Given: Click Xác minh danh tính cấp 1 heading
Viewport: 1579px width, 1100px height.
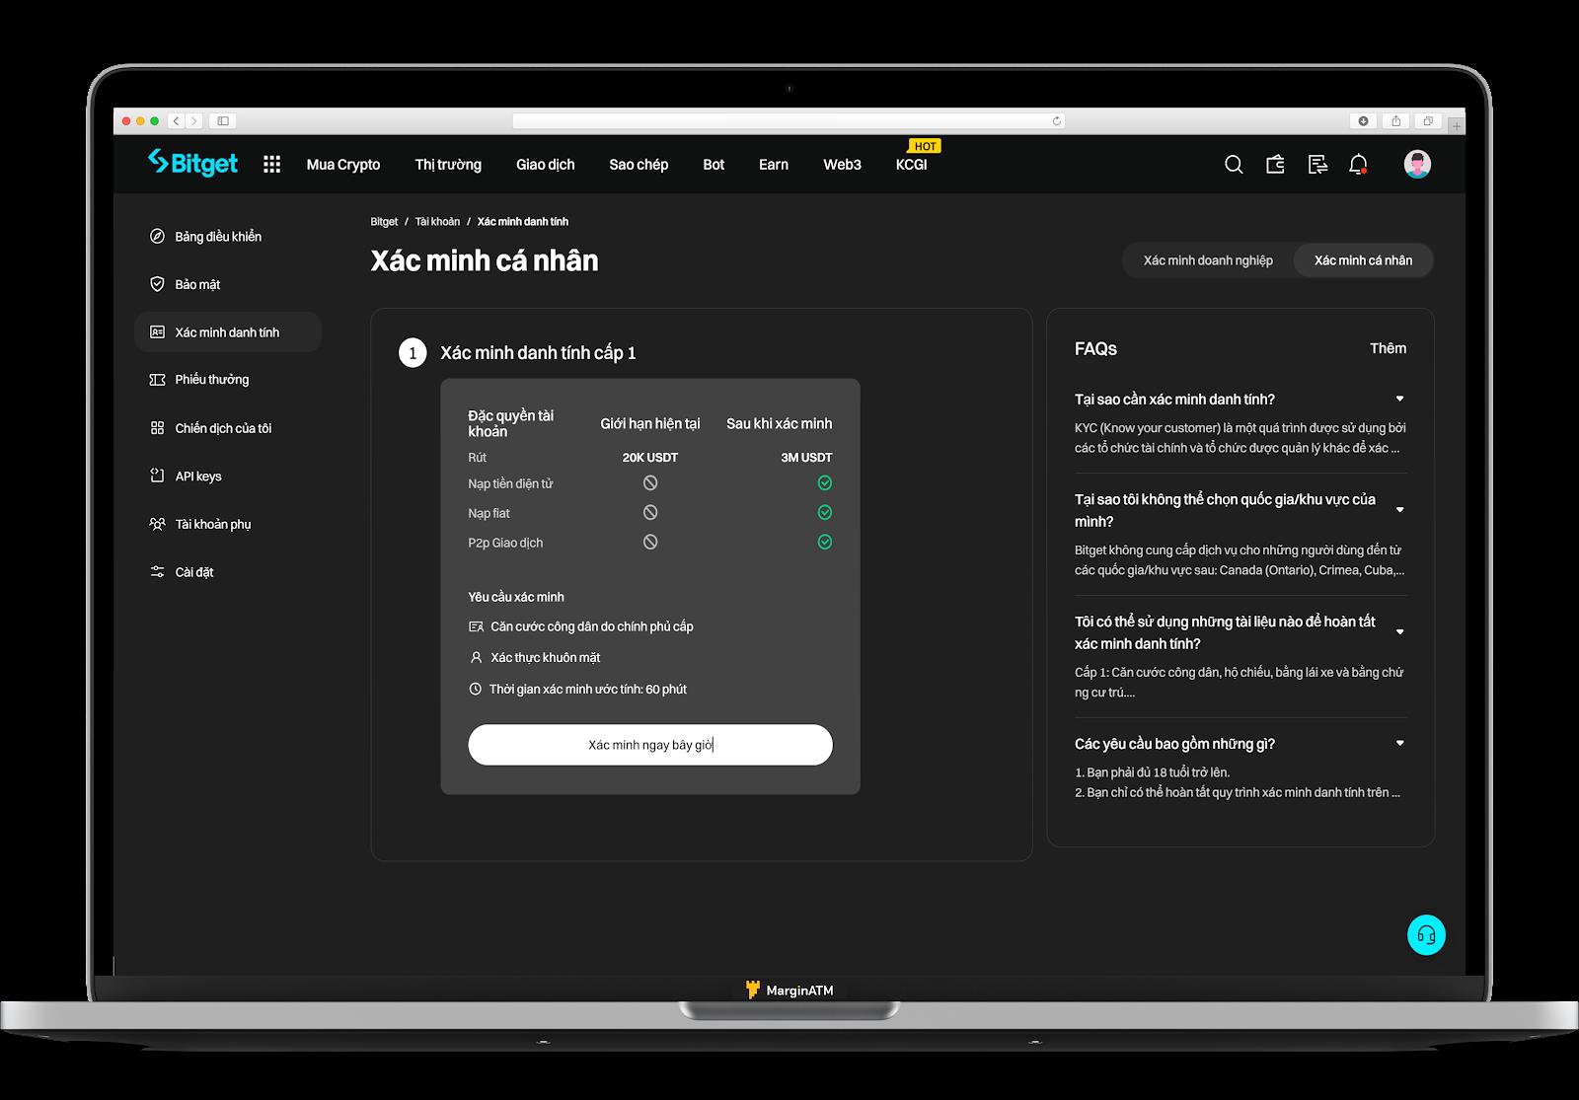Looking at the screenshot, I should 538,353.
